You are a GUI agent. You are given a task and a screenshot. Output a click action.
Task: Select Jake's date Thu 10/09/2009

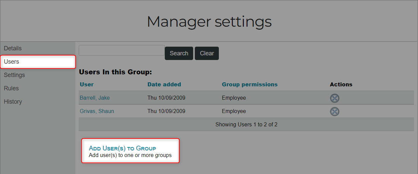166,98
